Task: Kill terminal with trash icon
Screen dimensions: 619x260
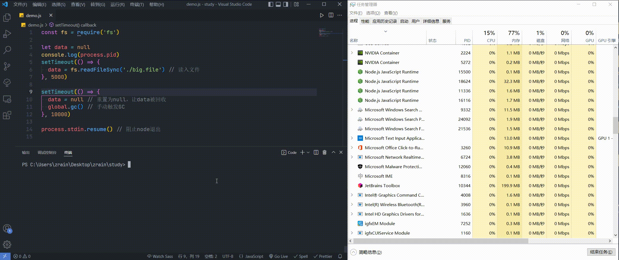Action: [324, 152]
